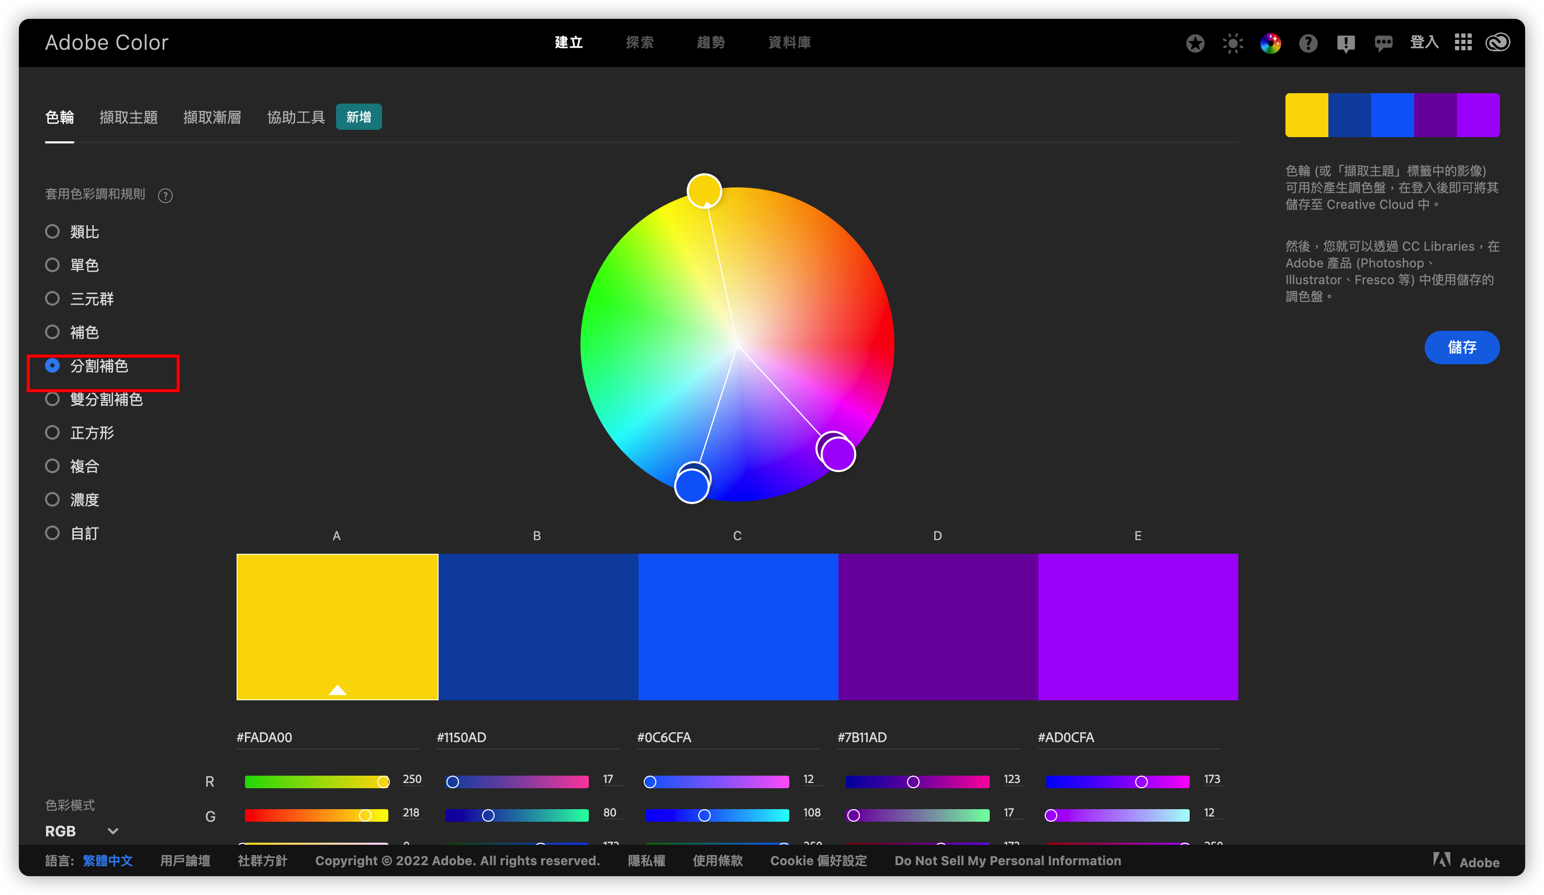Image resolution: width=1544 pixels, height=895 pixels.
Task: Open the 繁體中文 language selector
Action: [x=108, y=860]
